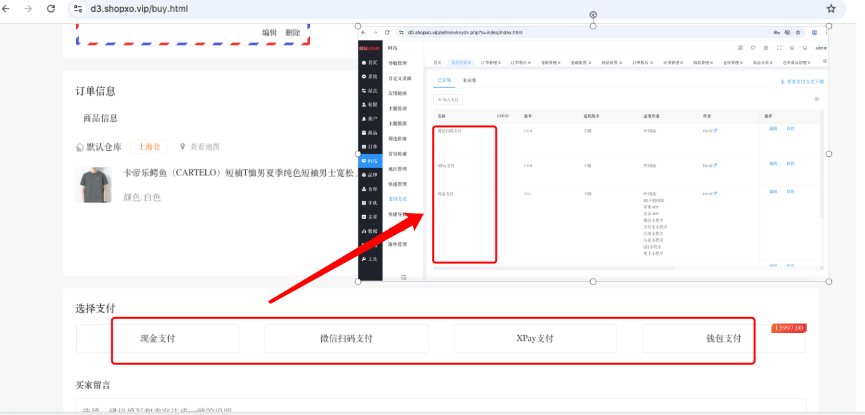865x415 pixels.
Task: Open notification bell in admin header
Action: tap(805, 48)
